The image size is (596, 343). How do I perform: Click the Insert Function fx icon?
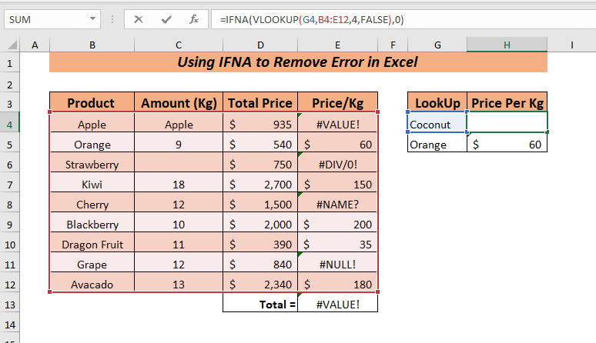coord(194,19)
